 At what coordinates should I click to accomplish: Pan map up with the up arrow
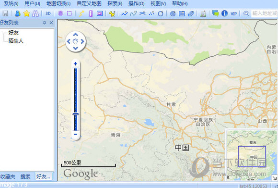tap(76, 35)
